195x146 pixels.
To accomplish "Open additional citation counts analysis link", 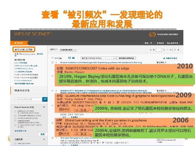I will click(x=24, y=84).
